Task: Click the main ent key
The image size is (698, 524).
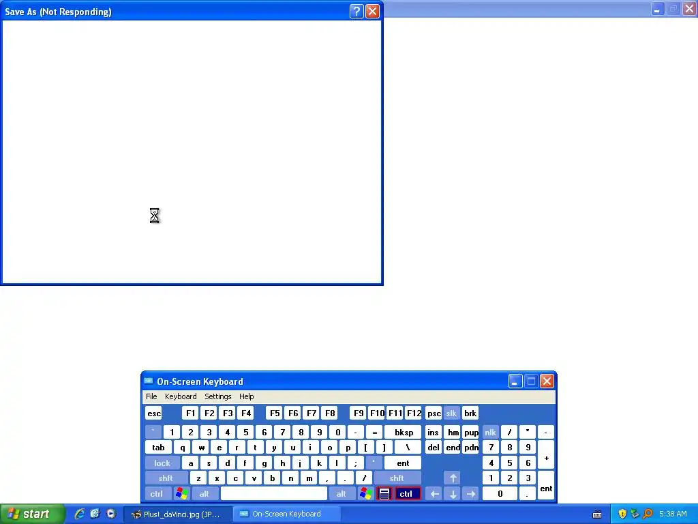Action: (x=404, y=463)
